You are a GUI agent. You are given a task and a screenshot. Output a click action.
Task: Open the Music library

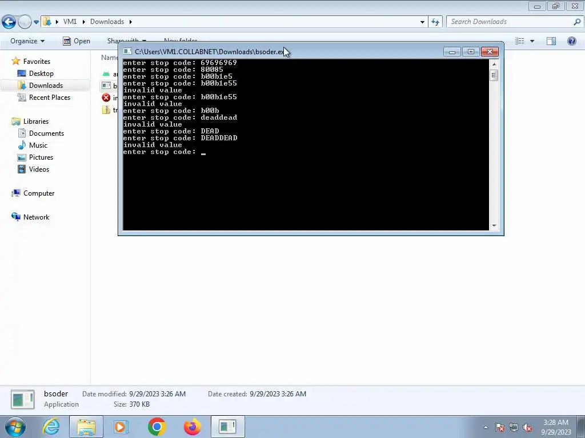coord(38,145)
